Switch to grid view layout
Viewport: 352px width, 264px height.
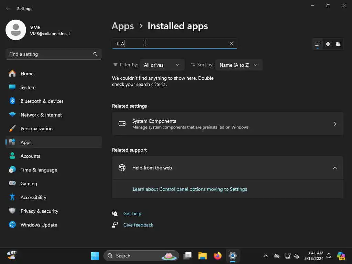tap(328, 44)
